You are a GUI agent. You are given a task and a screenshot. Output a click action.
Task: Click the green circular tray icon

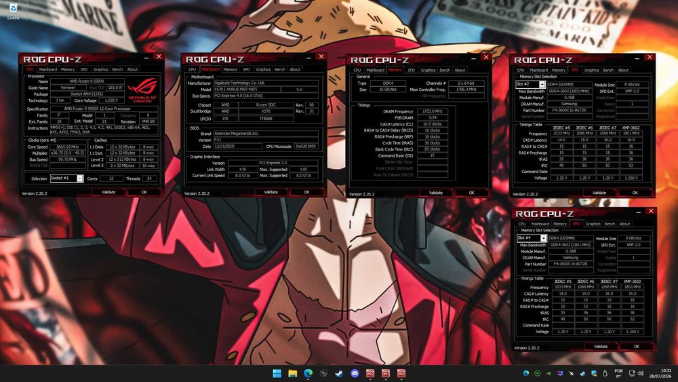click(x=538, y=373)
